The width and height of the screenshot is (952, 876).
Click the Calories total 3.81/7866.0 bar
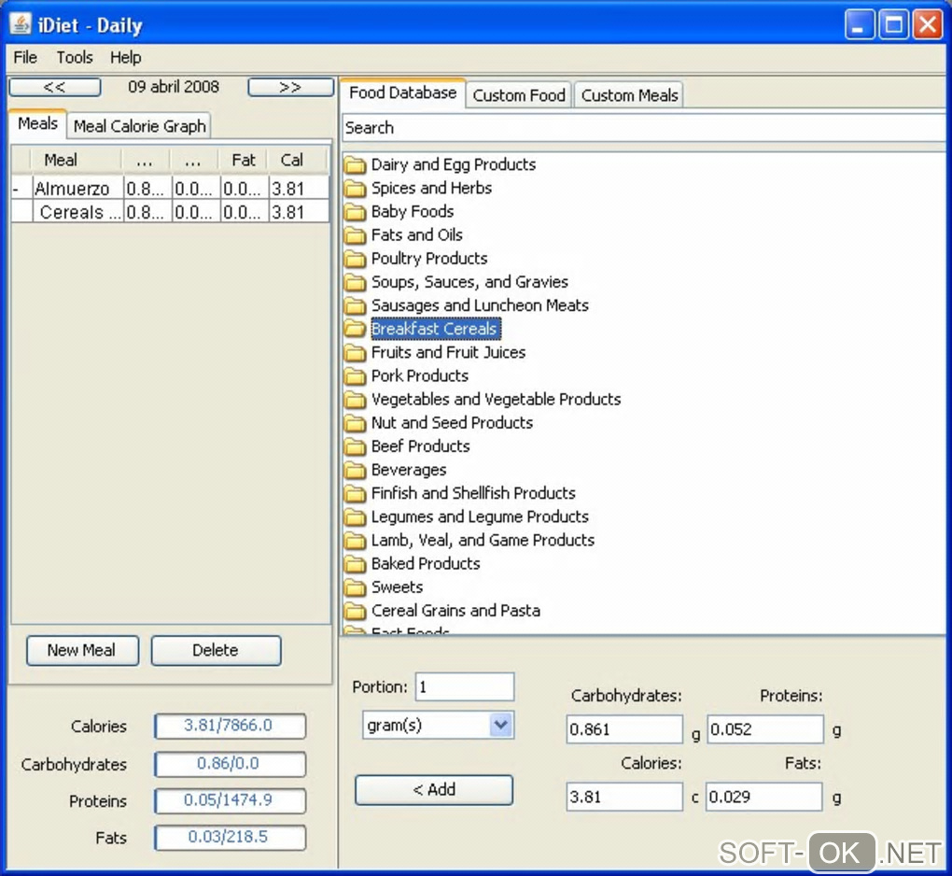230,726
